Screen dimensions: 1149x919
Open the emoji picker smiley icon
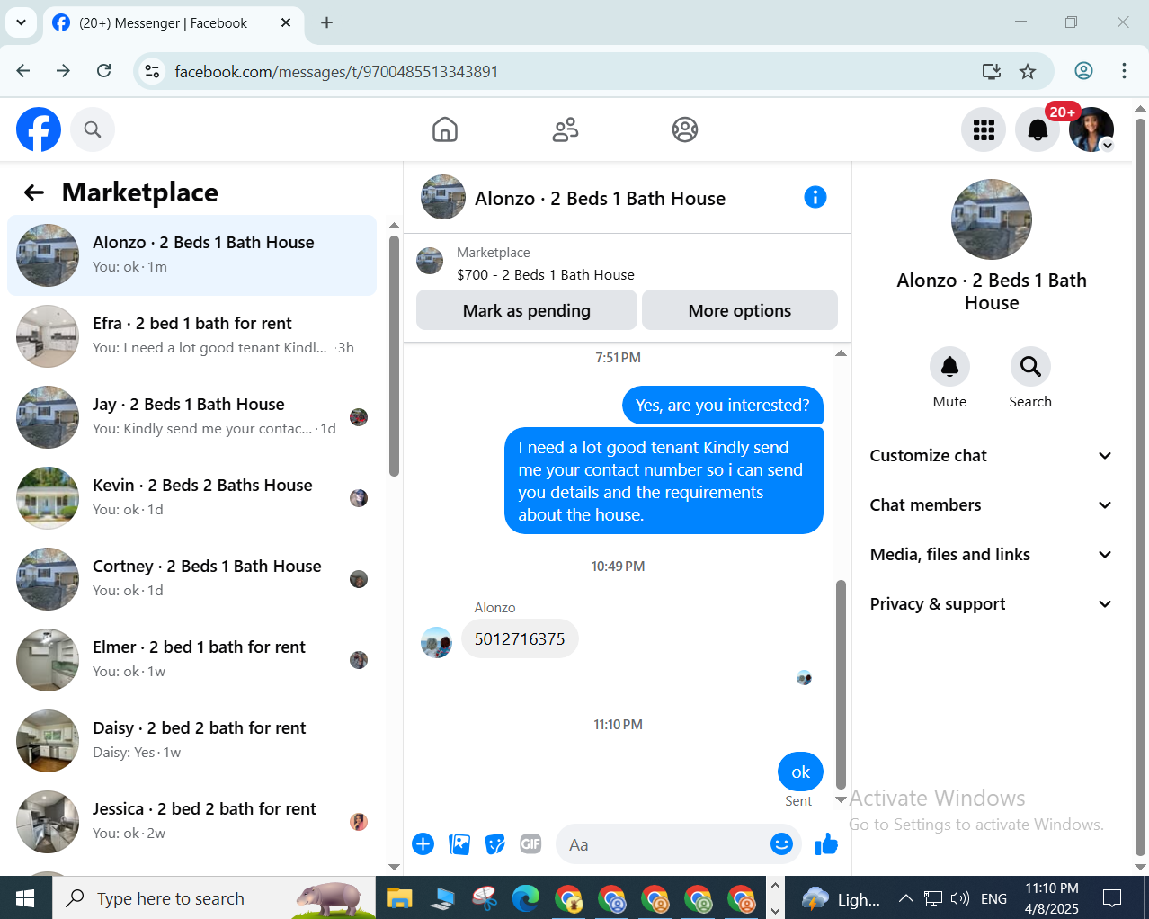click(781, 844)
